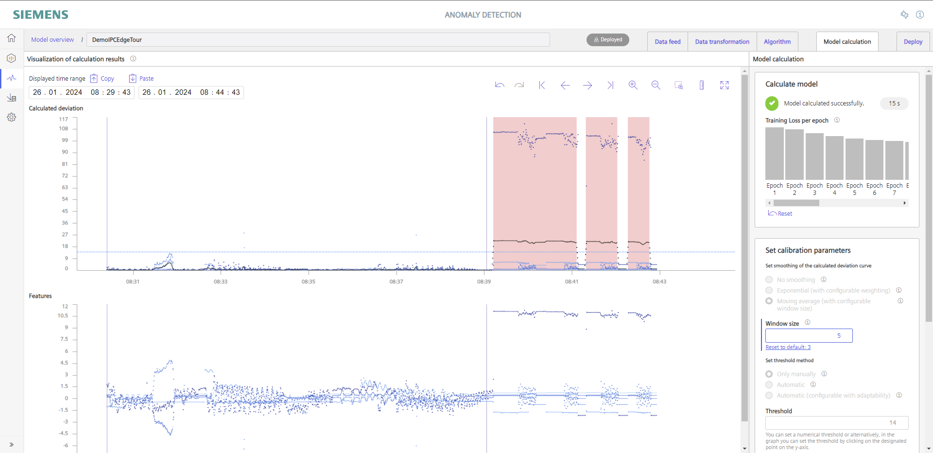
Task: Jump to the start of the time range
Action: (542, 85)
